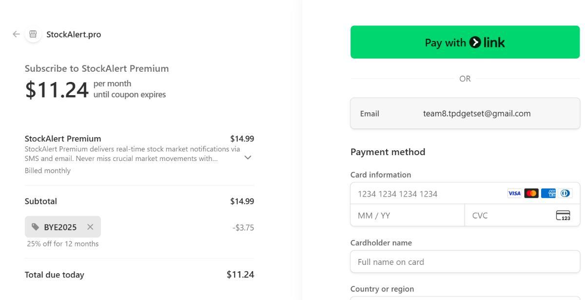The image size is (585, 300).
Task: Click the American Express logo
Action: [548, 193]
